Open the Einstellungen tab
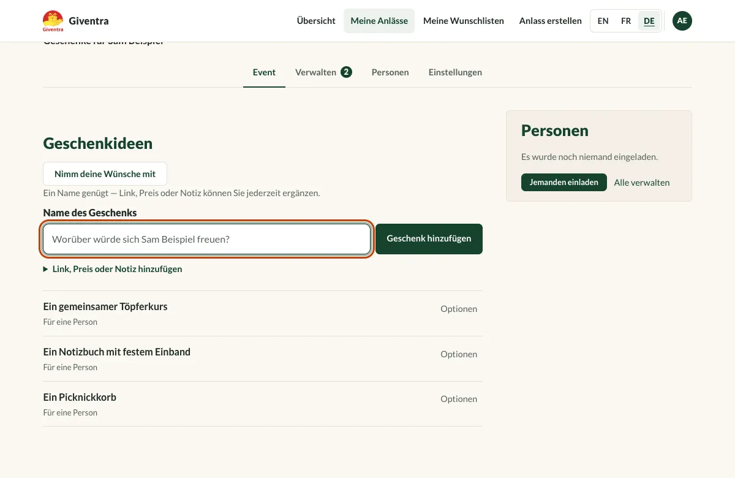Image resolution: width=735 pixels, height=478 pixels. coord(455,72)
